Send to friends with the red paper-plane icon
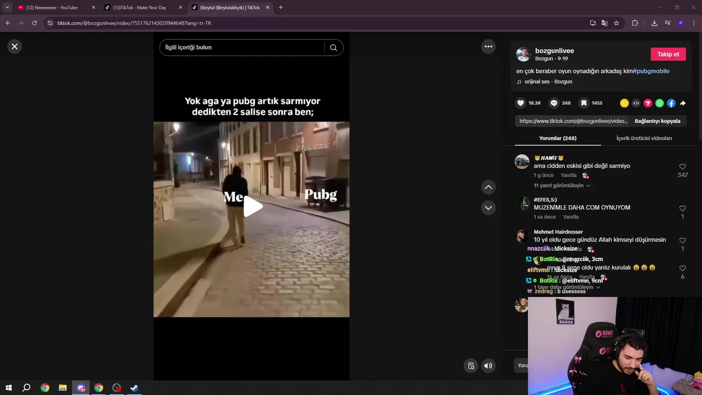Image resolution: width=702 pixels, height=395 pixels. coord(648,103)
